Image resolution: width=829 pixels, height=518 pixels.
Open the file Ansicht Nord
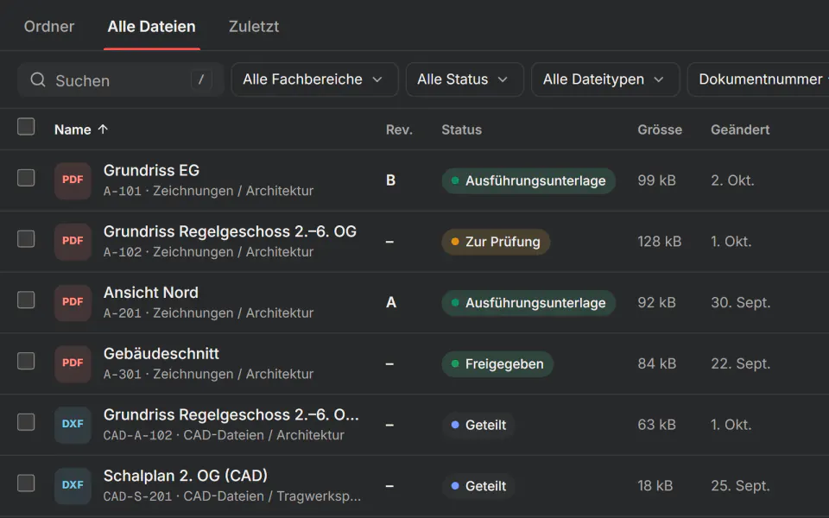(x=150, y=293)
